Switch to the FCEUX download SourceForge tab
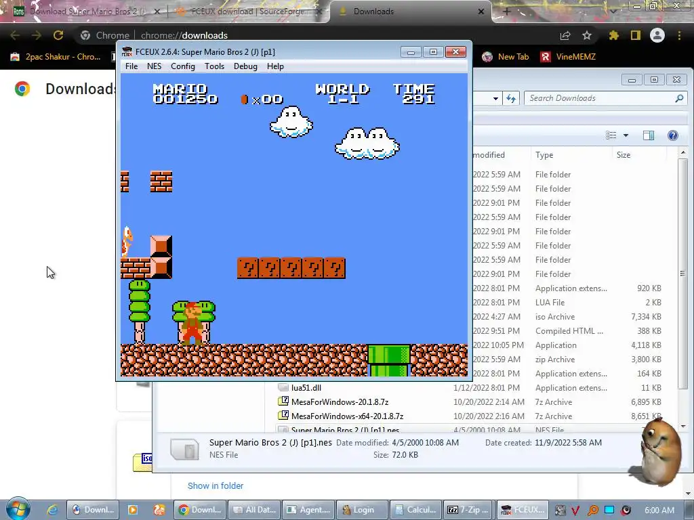Screen dimensions: 694x520 pyautogui.click(x=248, y=12)
